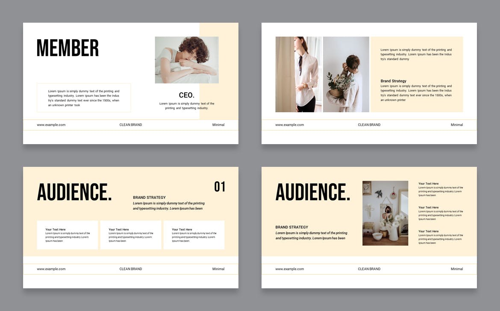
Task: Click the CLEAN BRAND footer text on the MEMBER slide
Action: point(130,125)
